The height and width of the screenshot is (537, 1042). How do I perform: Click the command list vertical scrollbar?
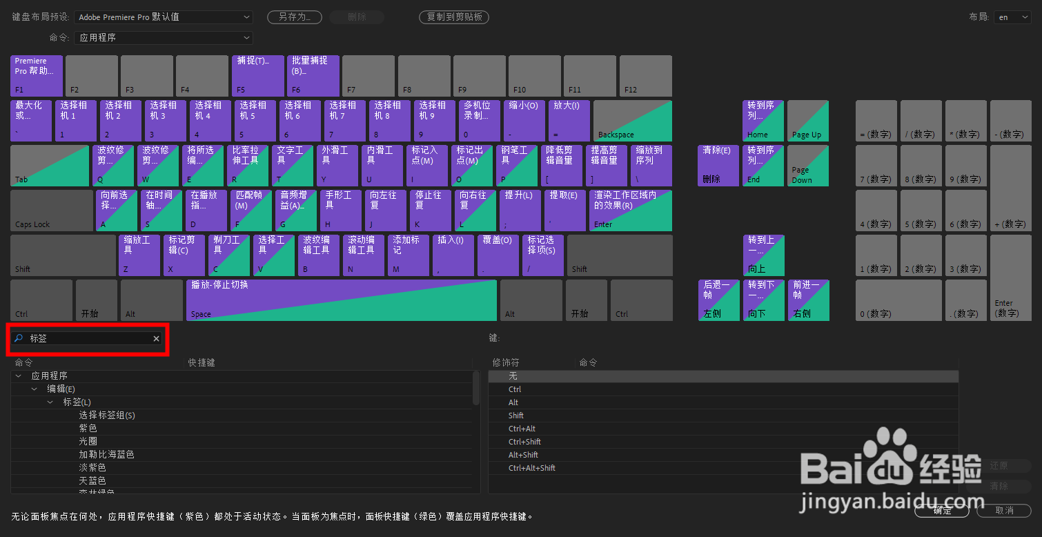476,388
